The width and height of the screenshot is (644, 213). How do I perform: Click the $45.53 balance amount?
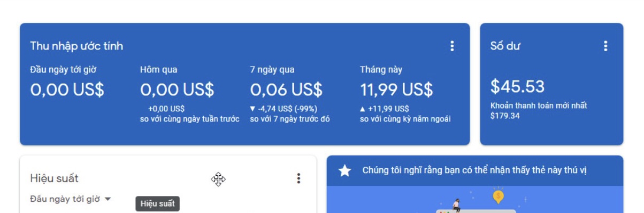pyautogui.click(x=517, y=86)
